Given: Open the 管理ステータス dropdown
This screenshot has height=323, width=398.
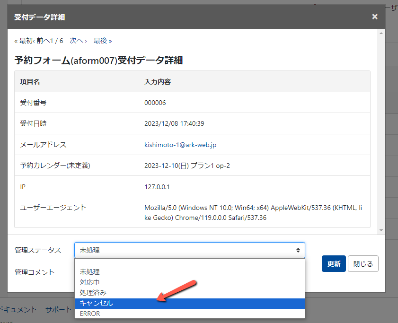Looking at the screenshot, I should tap(189, 250).
